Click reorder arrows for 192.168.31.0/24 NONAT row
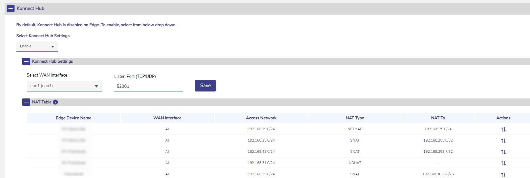This screenshot has height=178, width=530. coord(503,163)
